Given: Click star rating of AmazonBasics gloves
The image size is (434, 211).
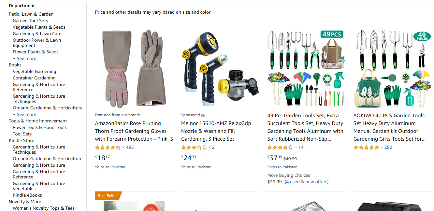Looking at the screenshot, I should click(x=108, y=148).
